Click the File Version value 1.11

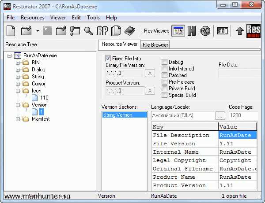pyautogui.click(x=238, y=144)
